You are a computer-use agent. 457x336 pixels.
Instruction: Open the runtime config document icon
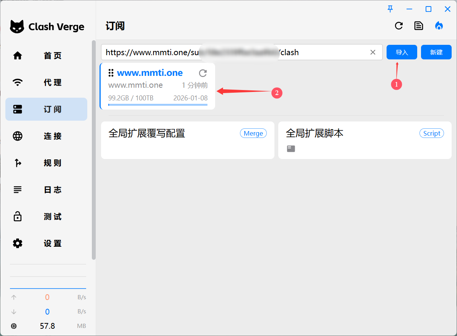click(419, 26)
